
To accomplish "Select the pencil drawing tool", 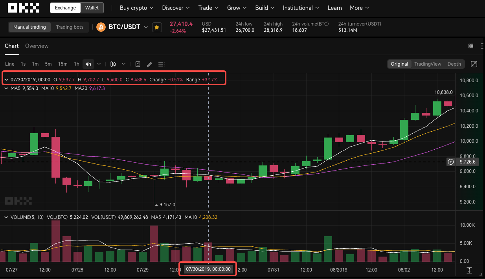I will pos(149,64).
